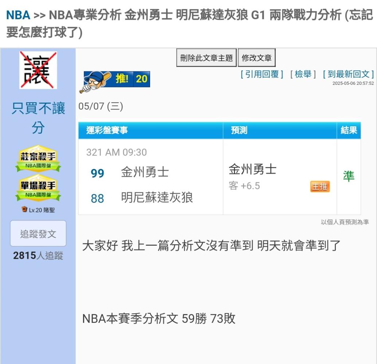Viewport: 377px width, 364px height.
Task: Click the 單場殺手 NBA國際盤 badge
Action: tap(38, 188)
